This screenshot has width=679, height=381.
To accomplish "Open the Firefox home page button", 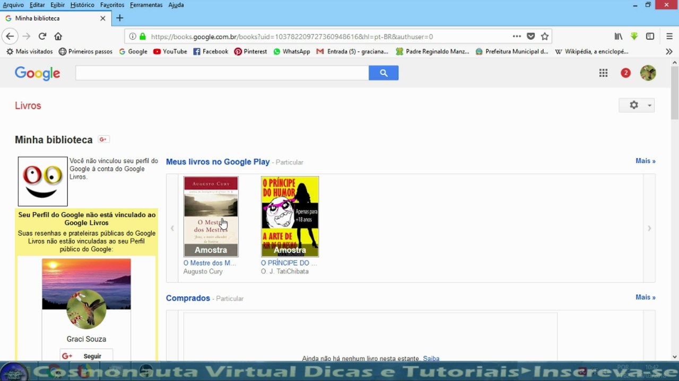I will click(x=58, y=37).
